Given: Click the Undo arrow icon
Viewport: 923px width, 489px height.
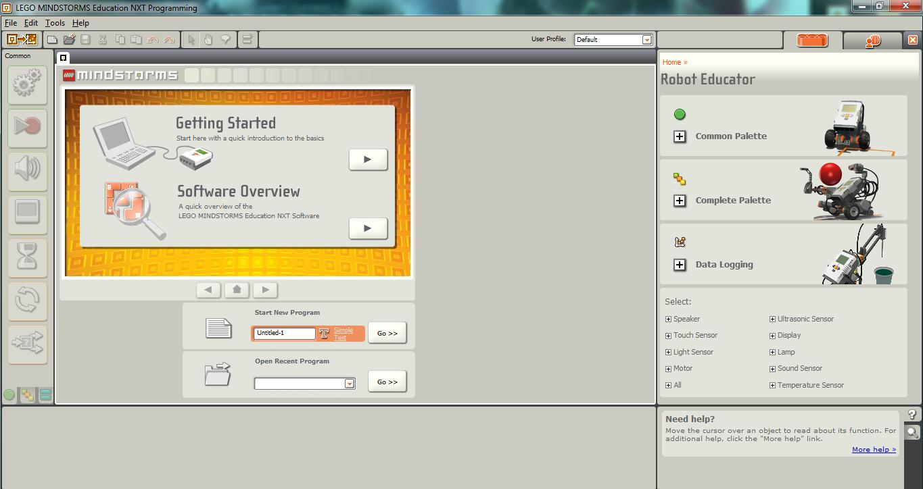Looking at the screenshot, I should coord(153,40).
